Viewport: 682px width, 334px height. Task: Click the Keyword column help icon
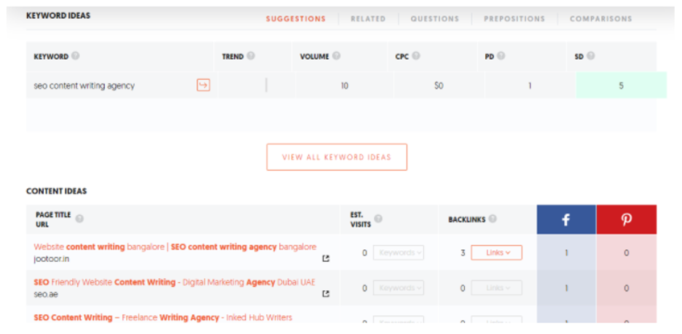point(76,56)
